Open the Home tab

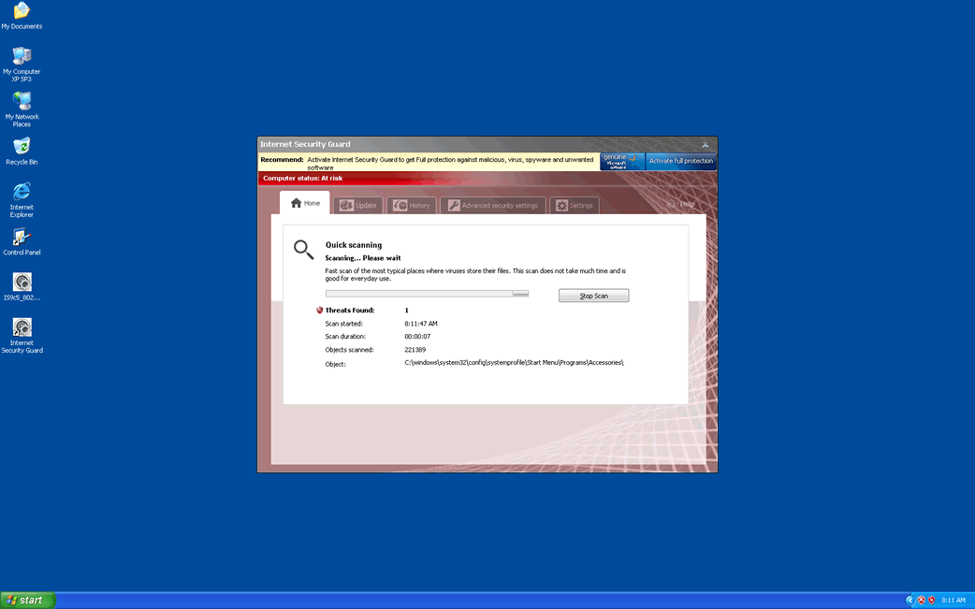[305, 204]
